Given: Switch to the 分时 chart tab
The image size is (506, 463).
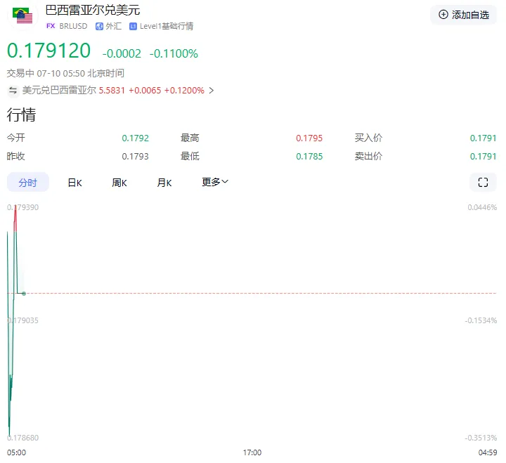Looking at the screenshot, I should tap(27, 182).
